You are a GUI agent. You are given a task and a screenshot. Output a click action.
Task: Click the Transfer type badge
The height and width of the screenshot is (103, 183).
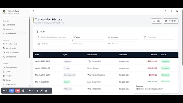[67, 68]
